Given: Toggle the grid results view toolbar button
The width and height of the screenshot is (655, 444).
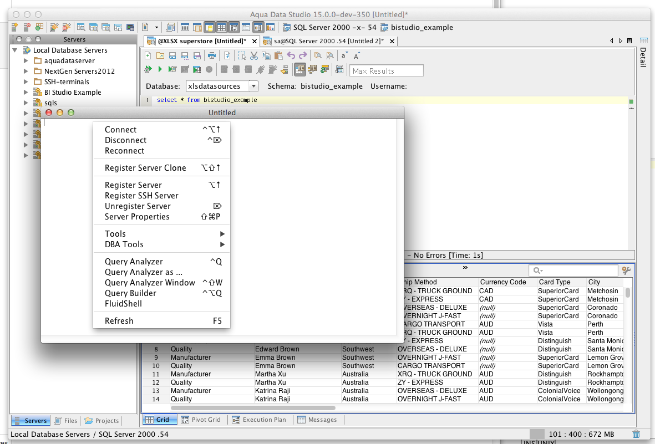Looking at the screenshot, I should (300, 70).
